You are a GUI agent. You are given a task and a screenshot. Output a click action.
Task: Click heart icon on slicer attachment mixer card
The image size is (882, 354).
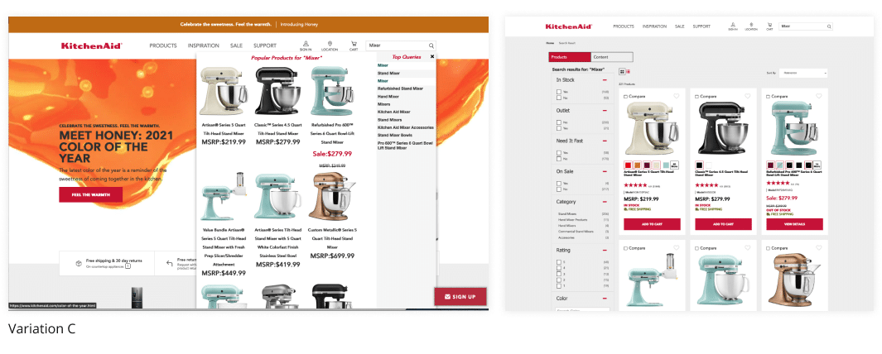676,247
